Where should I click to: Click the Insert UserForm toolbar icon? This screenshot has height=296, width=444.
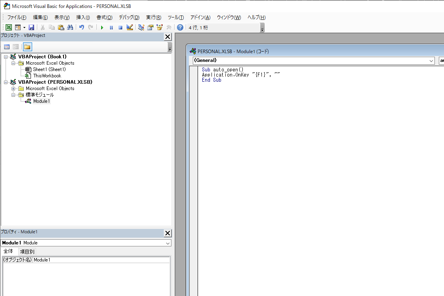click(17, 27)
